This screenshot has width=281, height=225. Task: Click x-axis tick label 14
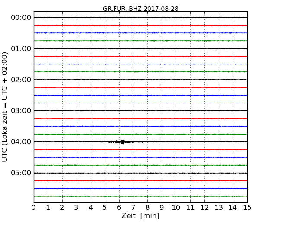pos(233,208)
